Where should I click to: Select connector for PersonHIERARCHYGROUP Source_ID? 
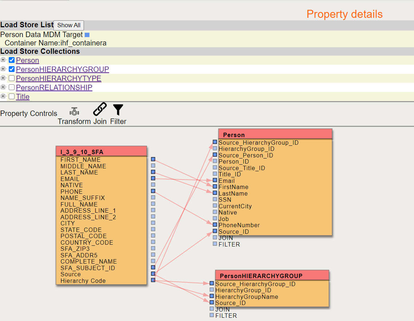(x=212, y=302)
